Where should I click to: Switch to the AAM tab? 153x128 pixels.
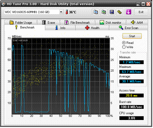[137, 22]
